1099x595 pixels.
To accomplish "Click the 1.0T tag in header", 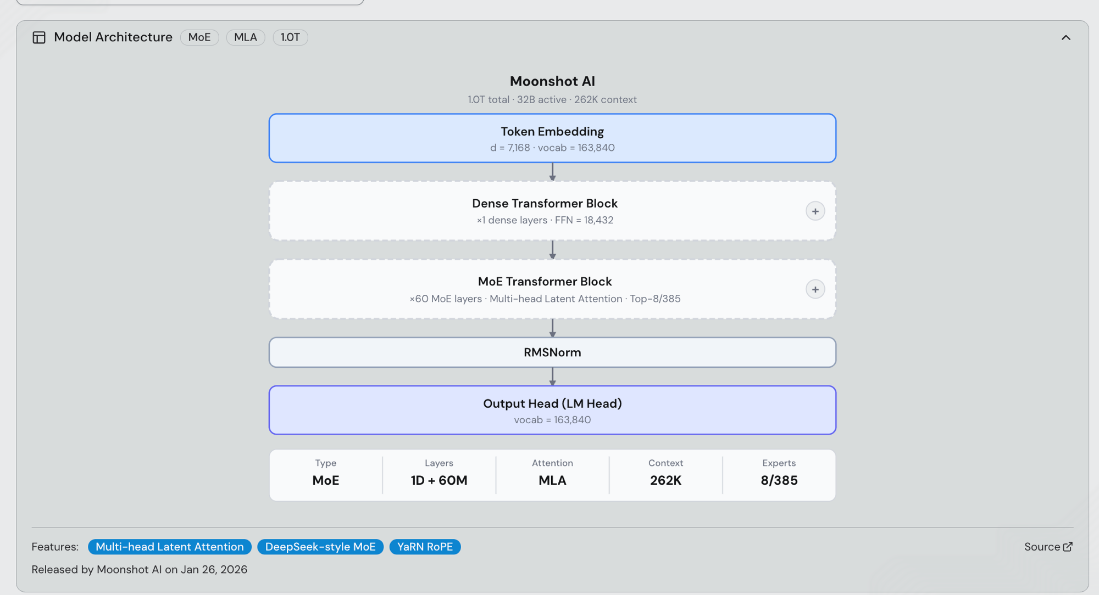I will [x=290, y=37].
